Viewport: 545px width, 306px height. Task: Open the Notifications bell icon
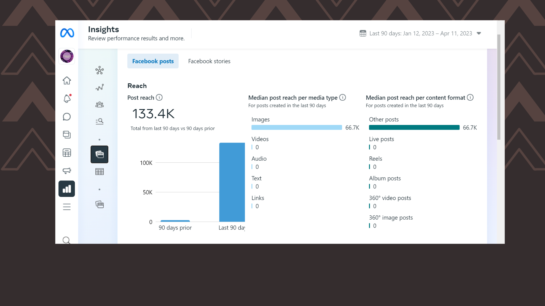click(67, 99)
